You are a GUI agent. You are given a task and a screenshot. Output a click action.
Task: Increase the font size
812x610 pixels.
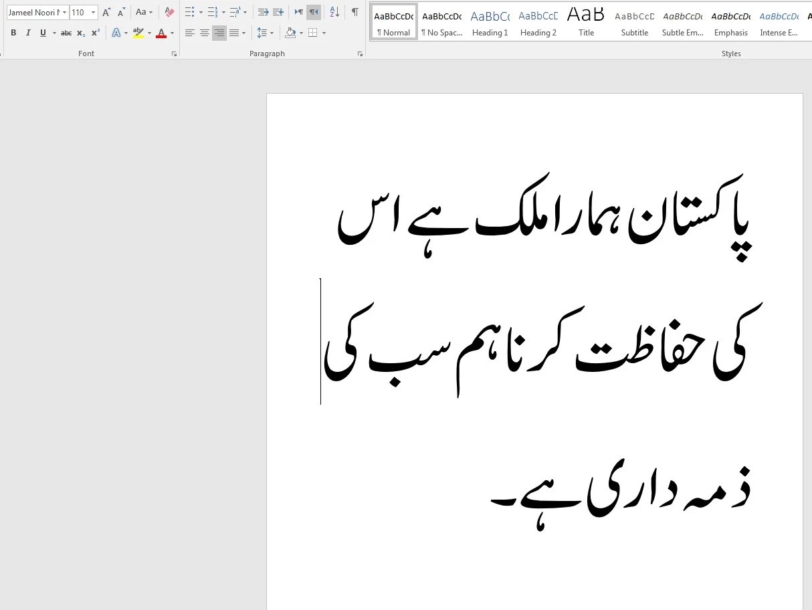104,11
